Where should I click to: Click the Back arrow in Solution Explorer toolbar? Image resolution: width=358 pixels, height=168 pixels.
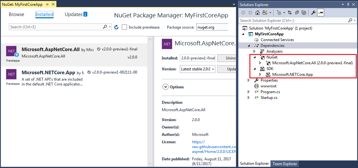pyautogui.click(x=243, y=13)
